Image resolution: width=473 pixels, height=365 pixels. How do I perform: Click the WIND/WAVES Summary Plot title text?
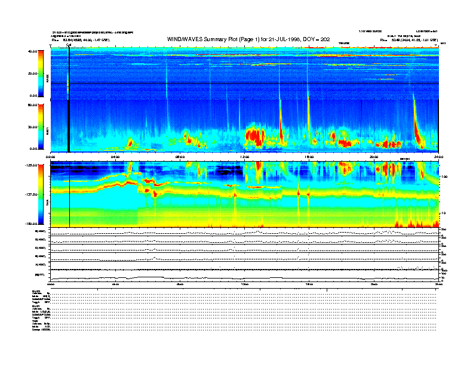tap(248, 39)
